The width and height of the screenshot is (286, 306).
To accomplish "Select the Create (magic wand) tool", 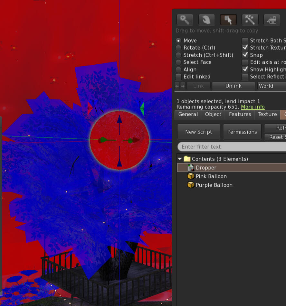I will pyautogui.click(x=250, y=20).
